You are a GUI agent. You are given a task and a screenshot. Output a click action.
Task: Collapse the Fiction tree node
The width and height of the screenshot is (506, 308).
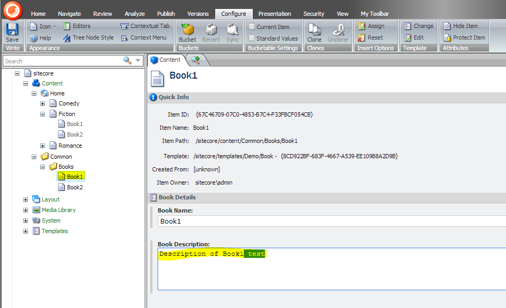coord(42,114)
